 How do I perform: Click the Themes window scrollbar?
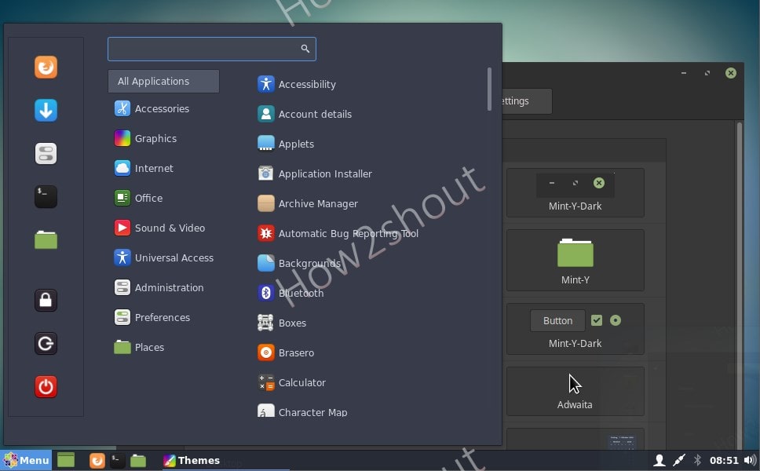click(740, 286)
